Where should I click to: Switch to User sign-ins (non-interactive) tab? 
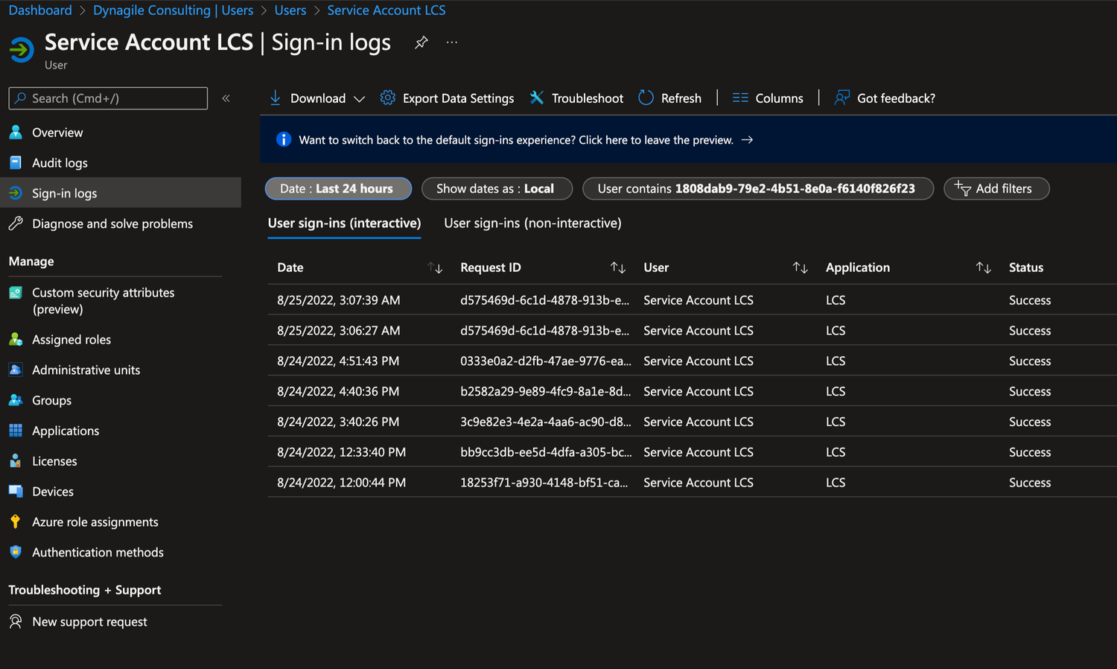532,223
